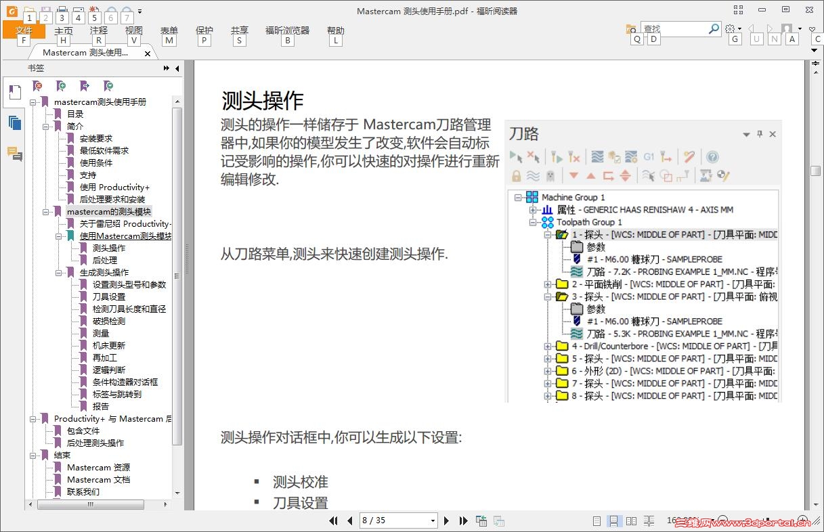Select continuous facing view mode
824x532 pixels.
click(x=649, y=520)
